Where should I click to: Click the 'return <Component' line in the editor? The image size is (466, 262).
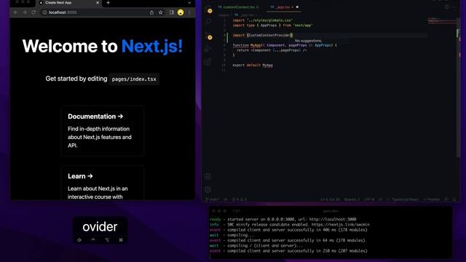[272, 50]
